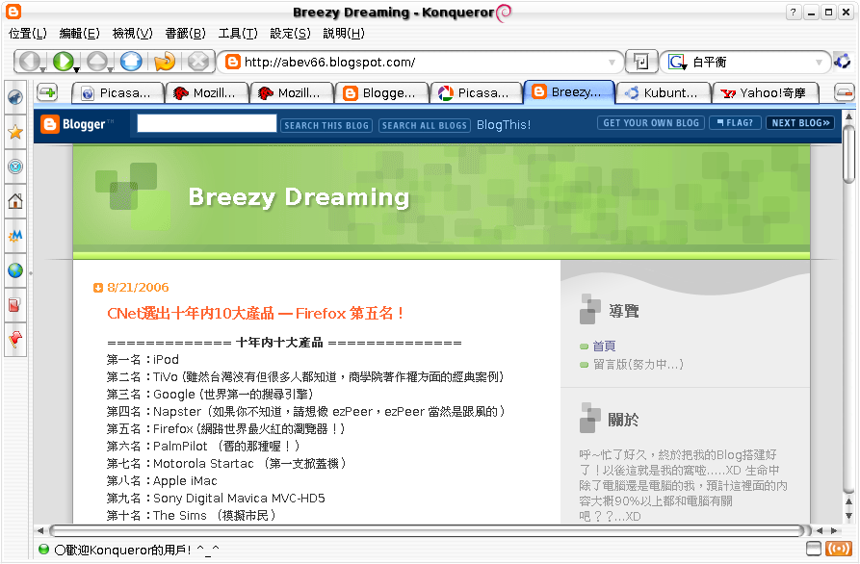Click the Breezy Dreaming blog header title
This screenshot has width=860, height=564.
[x=299, y=196]
